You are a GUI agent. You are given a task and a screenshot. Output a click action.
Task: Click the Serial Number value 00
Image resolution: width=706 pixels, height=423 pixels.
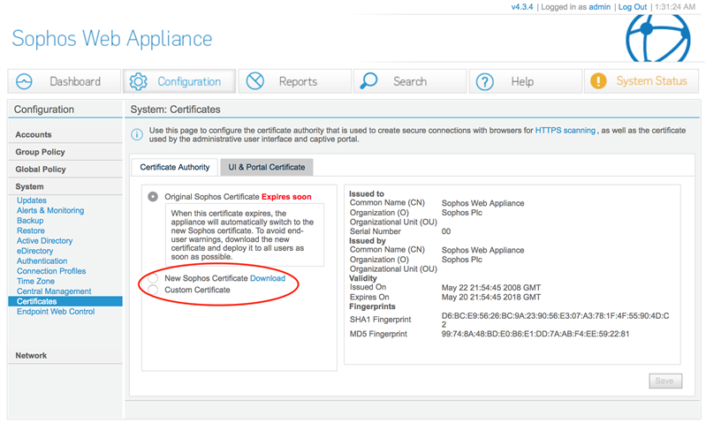[445, 231]
